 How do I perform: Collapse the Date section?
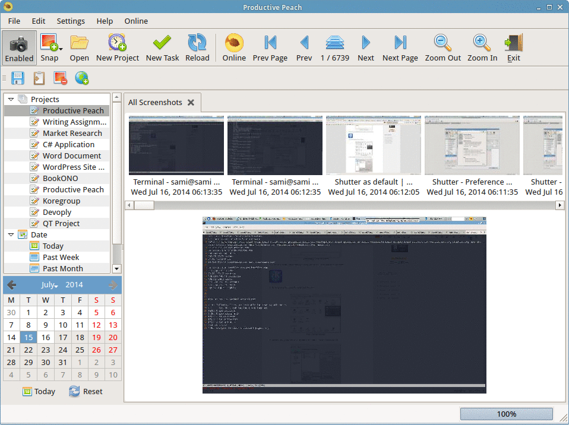tap(11, 234)
